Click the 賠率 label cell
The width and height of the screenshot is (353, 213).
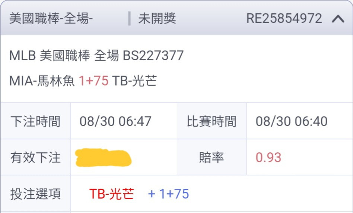pos(212,158)
